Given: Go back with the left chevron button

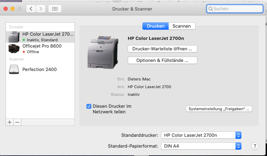Looking at the screenshot, I should [x=31, y=9].
